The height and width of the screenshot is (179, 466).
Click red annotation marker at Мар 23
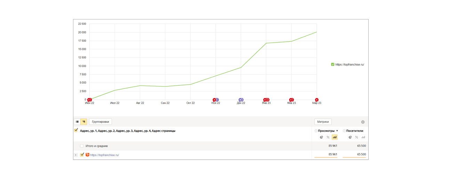point(317,100)
